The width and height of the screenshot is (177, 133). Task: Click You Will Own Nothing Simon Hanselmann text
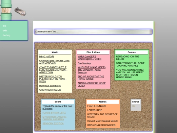point(130,74)
